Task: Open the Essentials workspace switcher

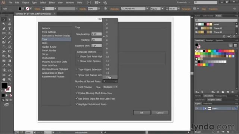Action: pos(183,3)
